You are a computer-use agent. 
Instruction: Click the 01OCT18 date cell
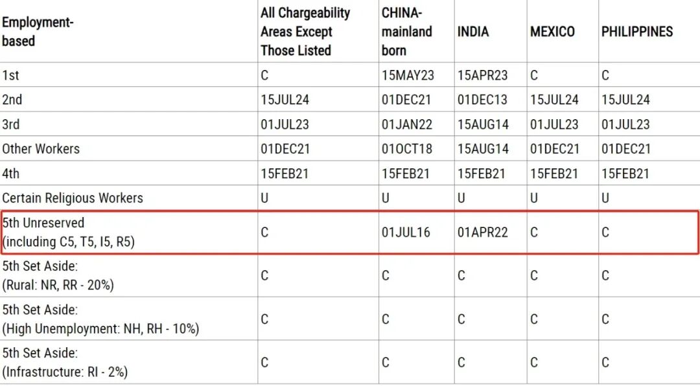pyautogui.click(x=406, y=149)
